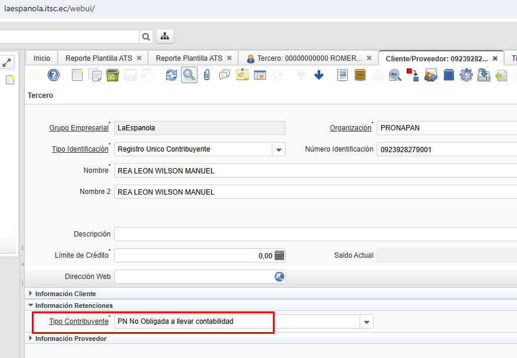Close the Cliente/Proveedor tab
Screen dimensions: 517x358
point(495,58)
